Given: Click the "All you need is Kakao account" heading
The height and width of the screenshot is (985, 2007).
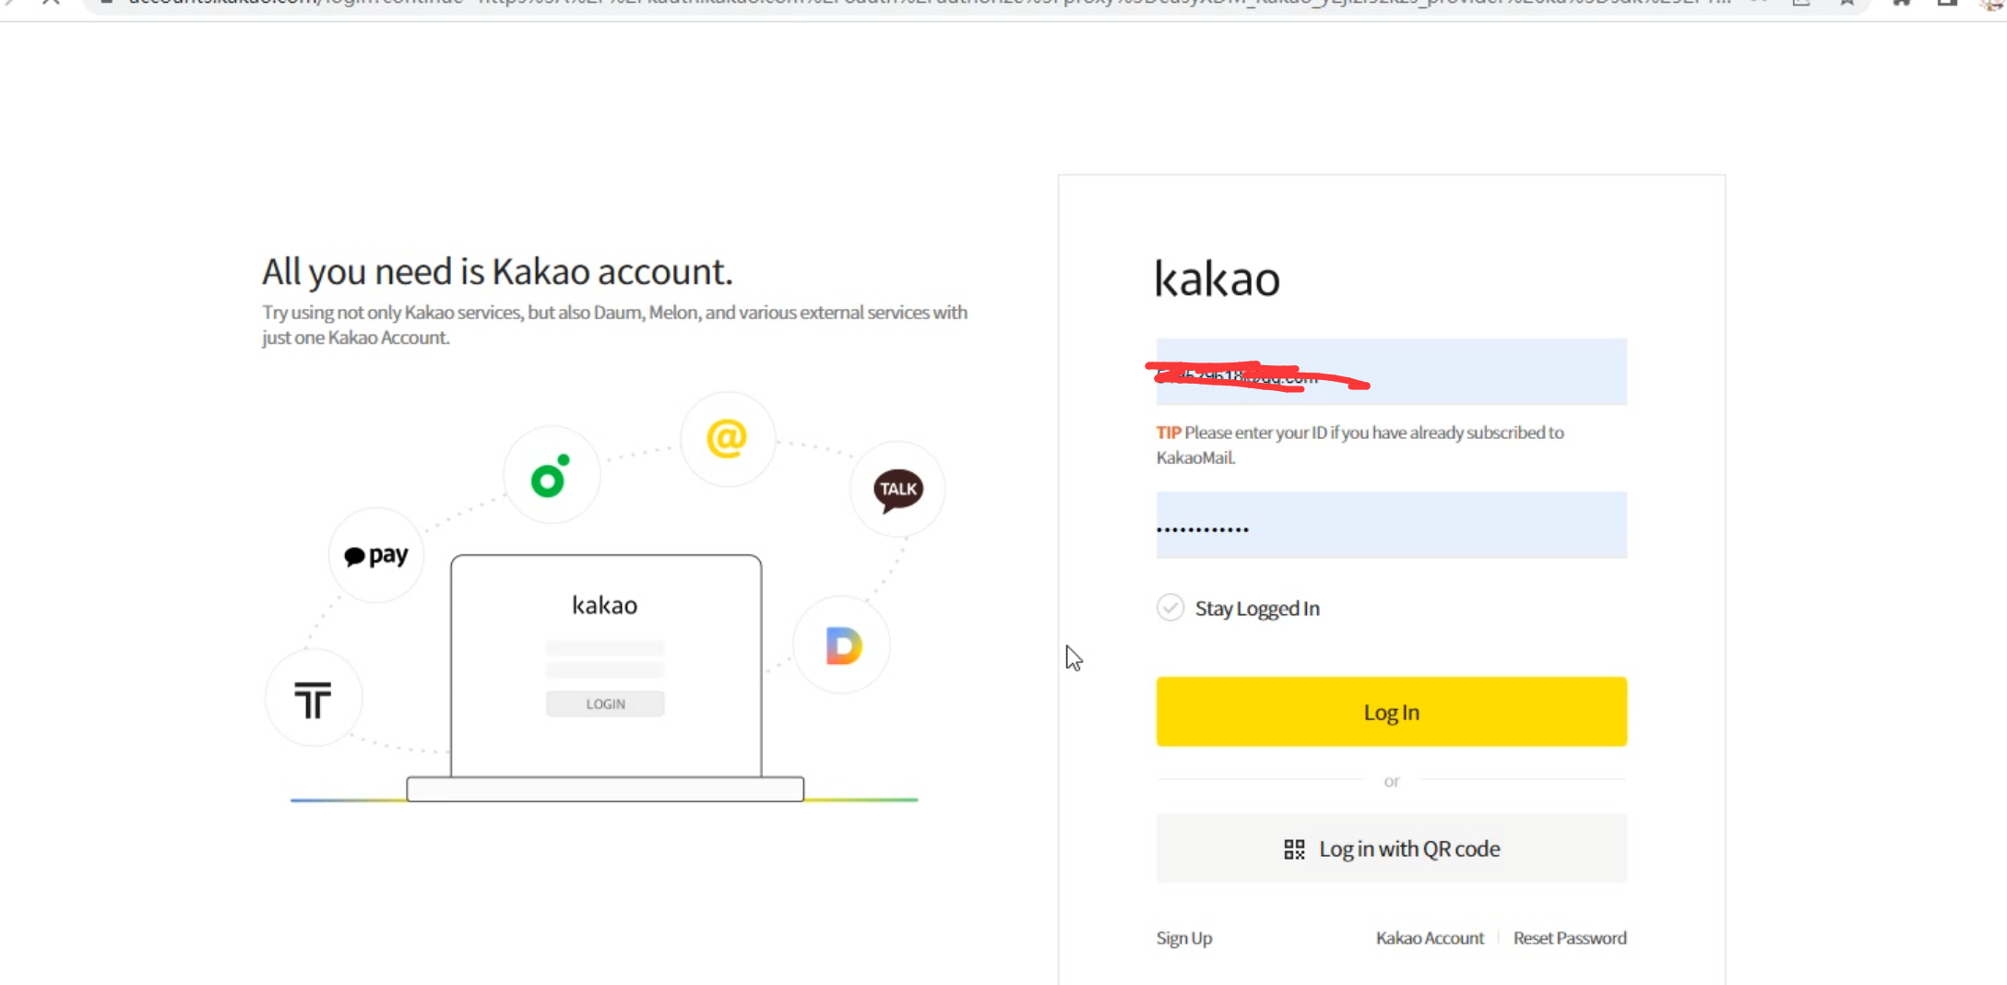Looking at the screenshot, I should pyautogui.click(x=497, y=272).
